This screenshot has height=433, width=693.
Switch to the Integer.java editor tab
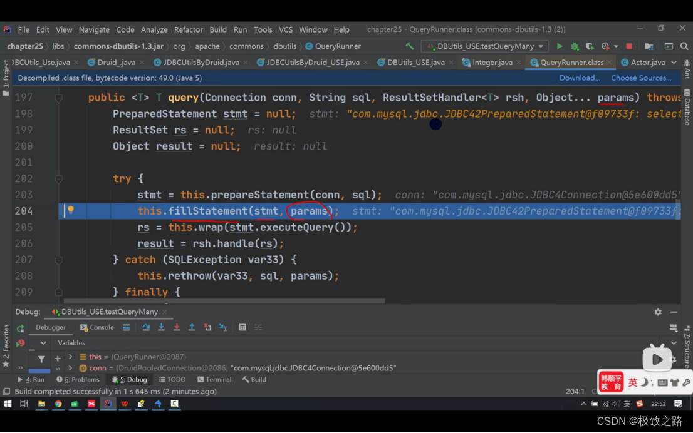[x=492, y=62]
